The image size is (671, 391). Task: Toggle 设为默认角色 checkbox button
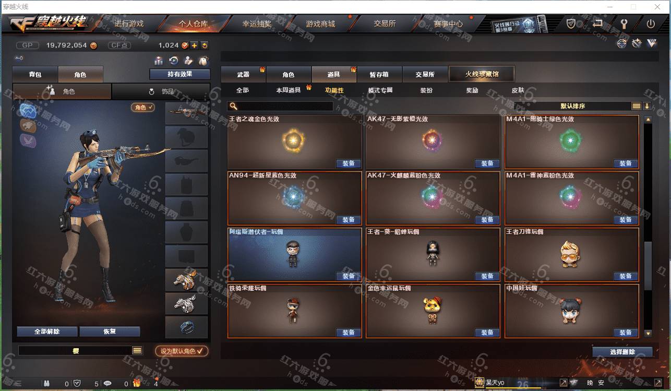(182, 351)
